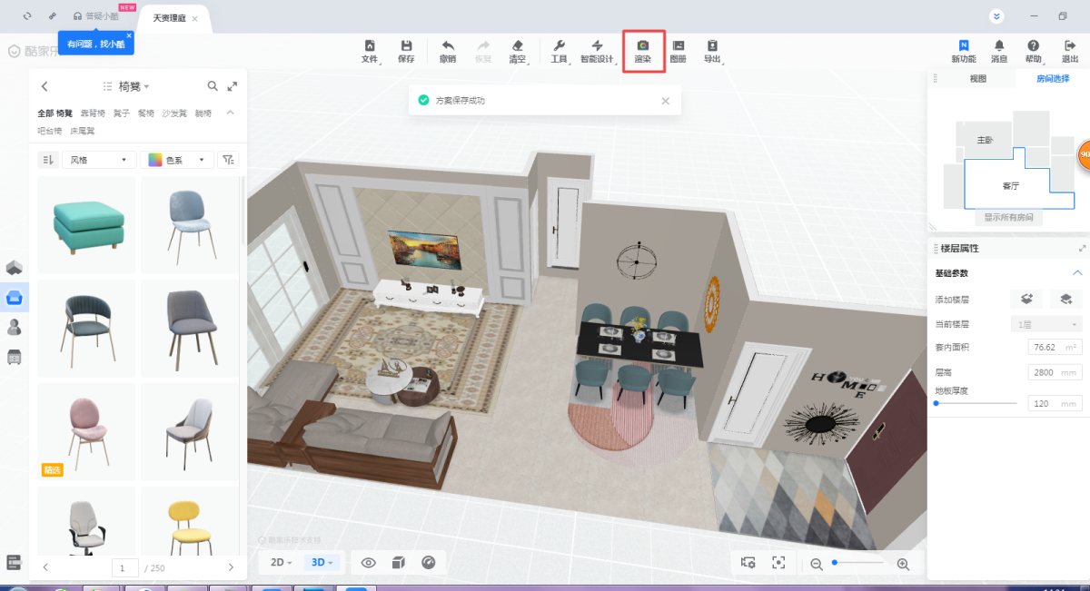Screen dimensions: 1090x591
Task: Click the 保存 (Save) toolbar icon
Action: pyautogui.click(x=406, y=51)
